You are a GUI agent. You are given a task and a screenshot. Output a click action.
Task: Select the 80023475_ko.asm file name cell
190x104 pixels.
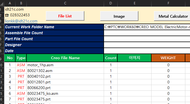65,93
